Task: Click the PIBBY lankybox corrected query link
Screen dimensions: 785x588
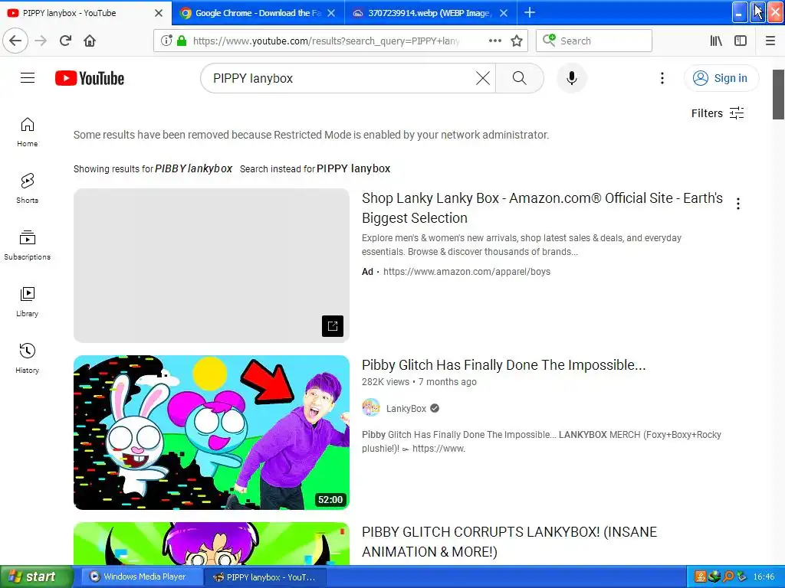Action: coord(193,168)
